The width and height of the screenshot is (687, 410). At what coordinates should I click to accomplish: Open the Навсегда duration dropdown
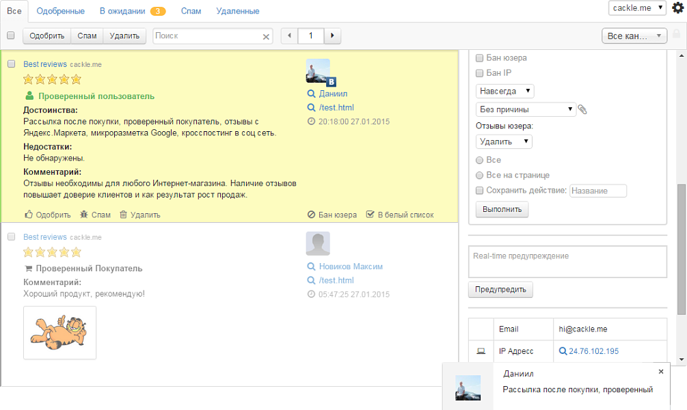pyautogui.click(x=504, y=91)
